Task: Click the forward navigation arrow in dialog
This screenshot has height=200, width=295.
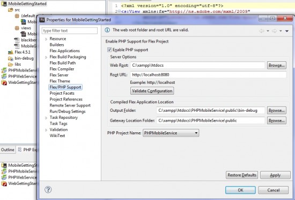Action: (274, 31)
